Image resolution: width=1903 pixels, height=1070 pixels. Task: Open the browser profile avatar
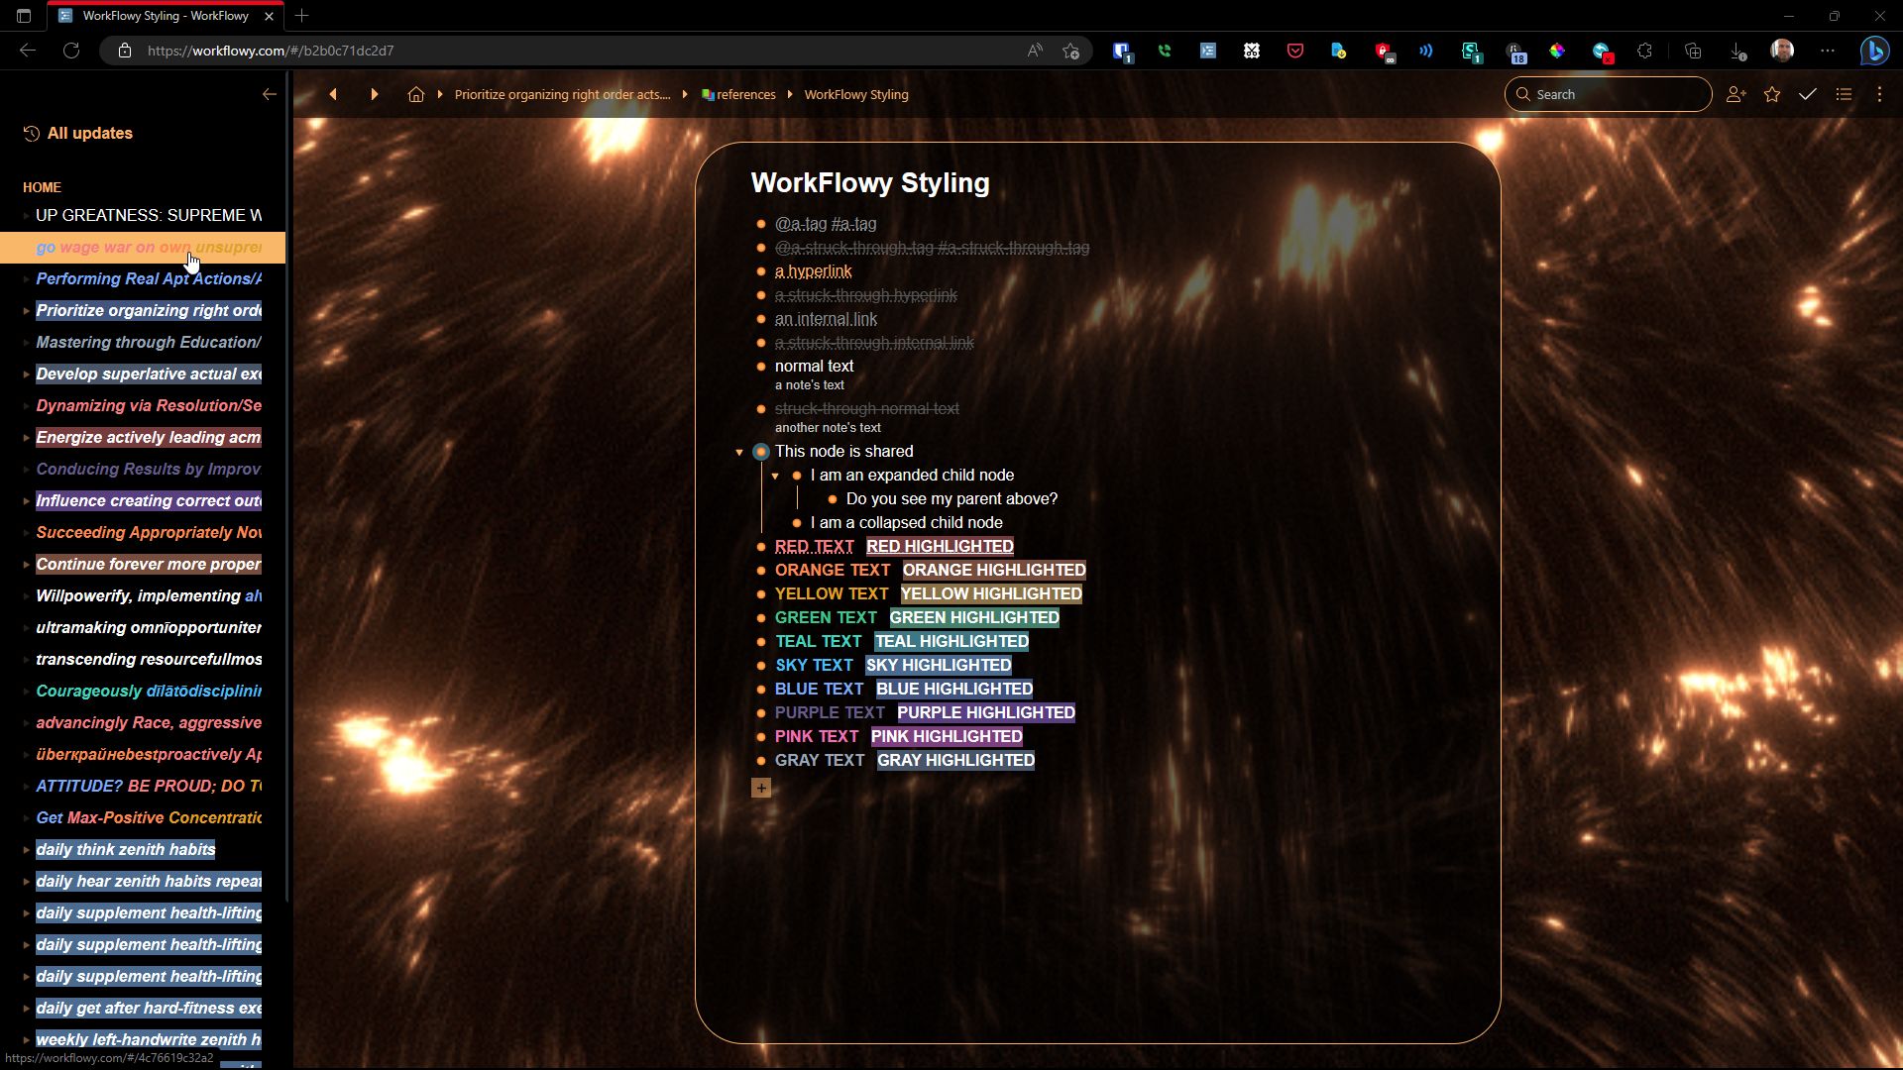[1782, 51]
